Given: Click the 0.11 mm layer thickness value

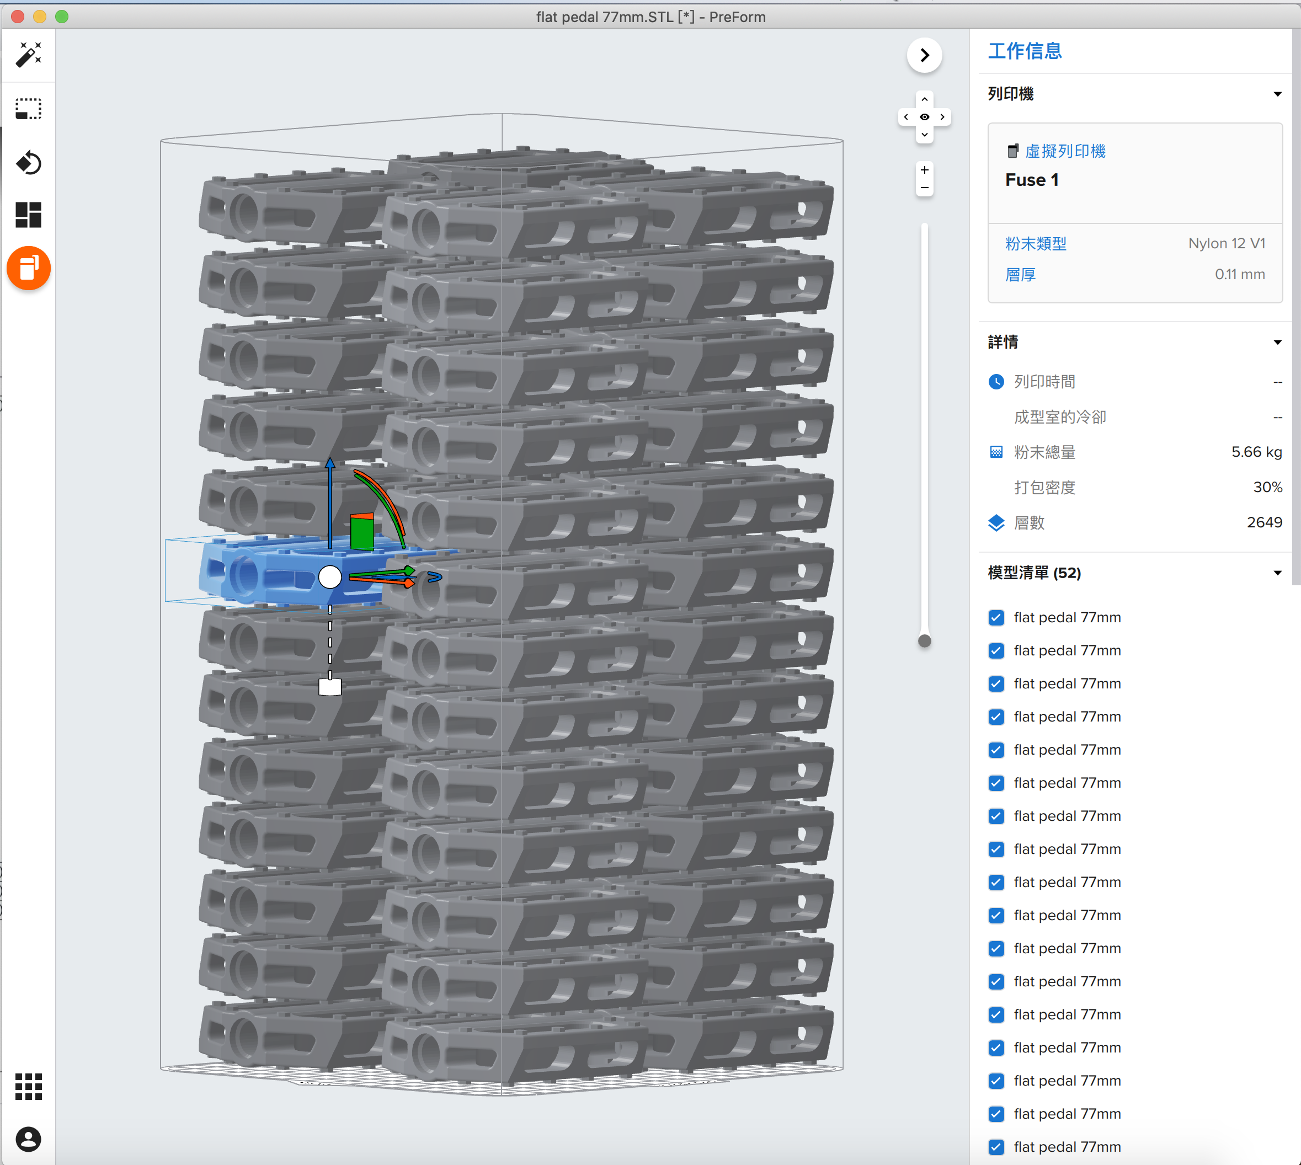Looking at the screenshot, I should click(1240, 275).
